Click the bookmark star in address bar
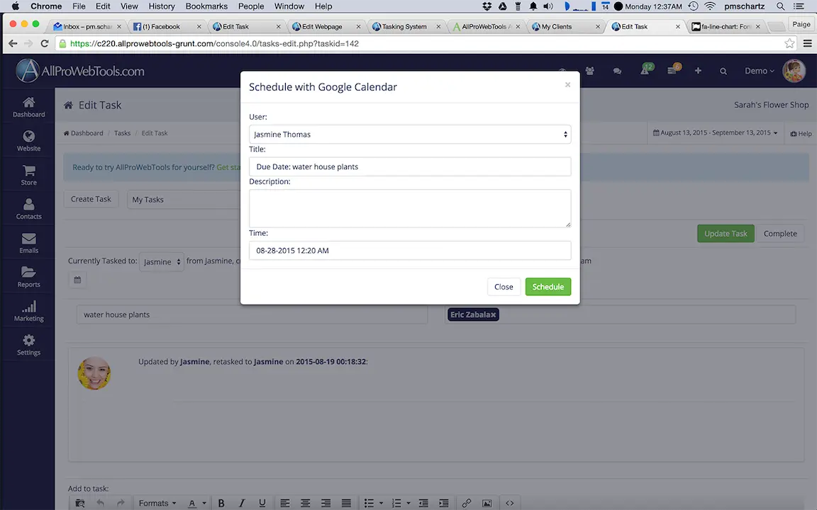 click(x=789, y=44)
